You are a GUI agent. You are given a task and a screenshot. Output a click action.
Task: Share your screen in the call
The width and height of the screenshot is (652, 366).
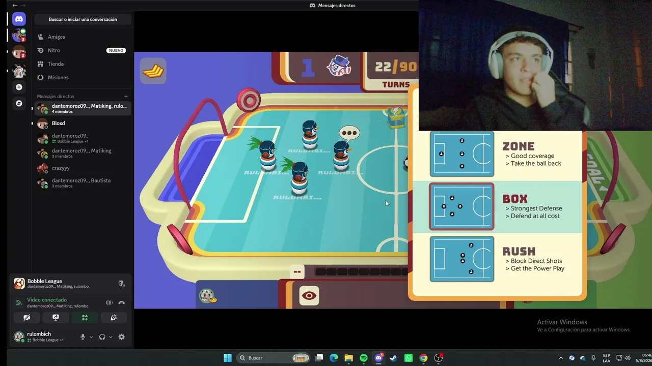click(x=56, y=318)
